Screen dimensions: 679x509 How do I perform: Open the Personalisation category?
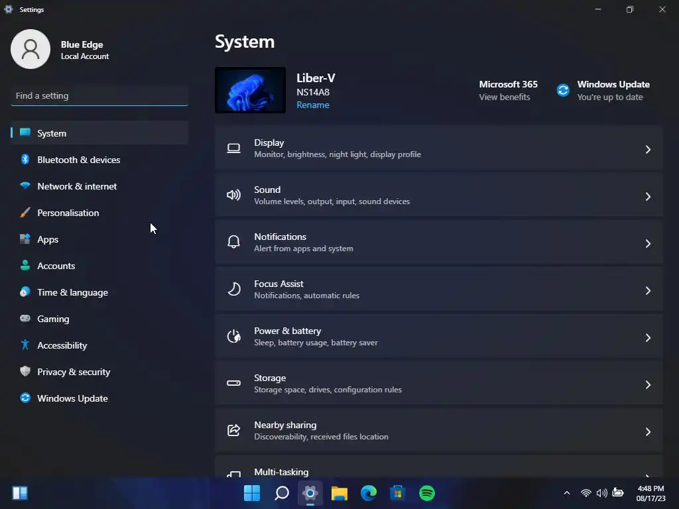(x=99, y=213)
